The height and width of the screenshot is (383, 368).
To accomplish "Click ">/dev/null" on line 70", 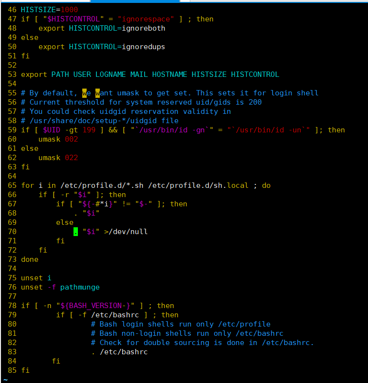I will (x=126, y=232).
